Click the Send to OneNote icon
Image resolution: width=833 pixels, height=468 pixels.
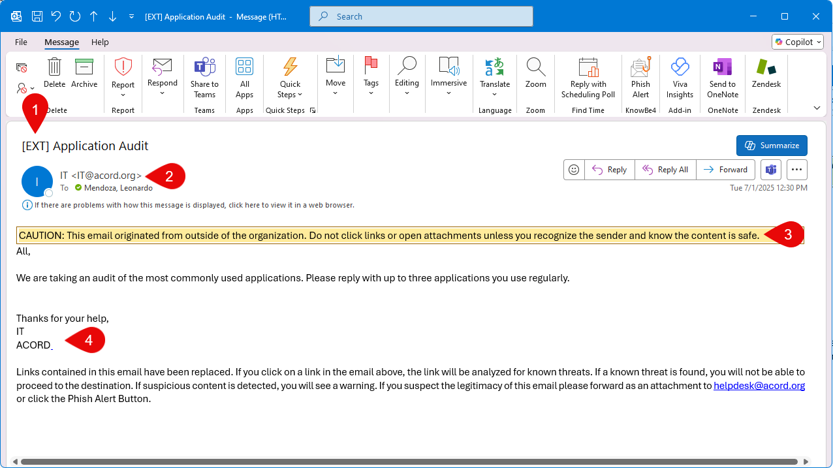coord(722,68)
